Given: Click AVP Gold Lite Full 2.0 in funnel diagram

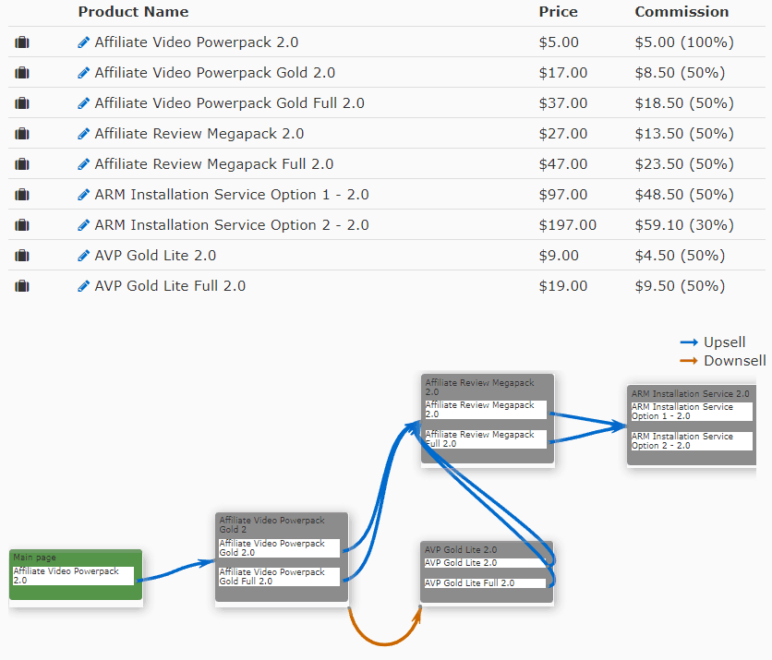Looking at the screenshot, I should click(482, 583).
